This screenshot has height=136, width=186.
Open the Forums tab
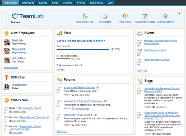click(x=67, y=3)
